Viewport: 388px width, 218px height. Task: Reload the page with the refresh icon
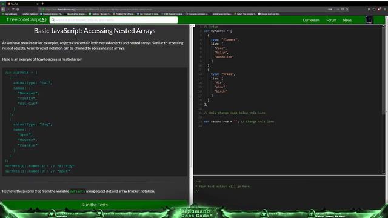[x=13, y=9]
